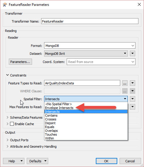Enable the Enable Cache checkbox
This screenshot has width=144, height=167.
pos(12,124)
